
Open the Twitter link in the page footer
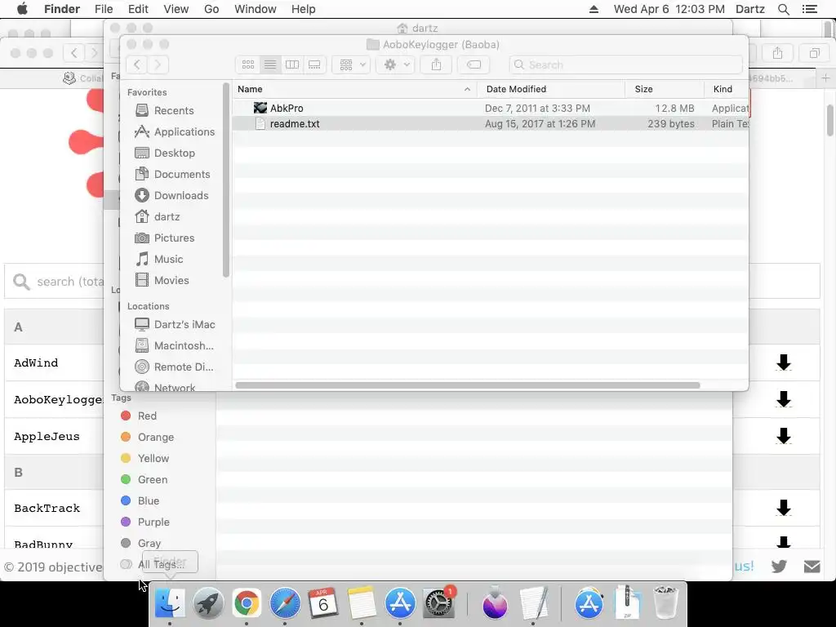pos(779,567)
